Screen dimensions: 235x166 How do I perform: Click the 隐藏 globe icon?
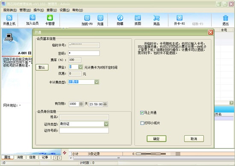tap(120, 18)
